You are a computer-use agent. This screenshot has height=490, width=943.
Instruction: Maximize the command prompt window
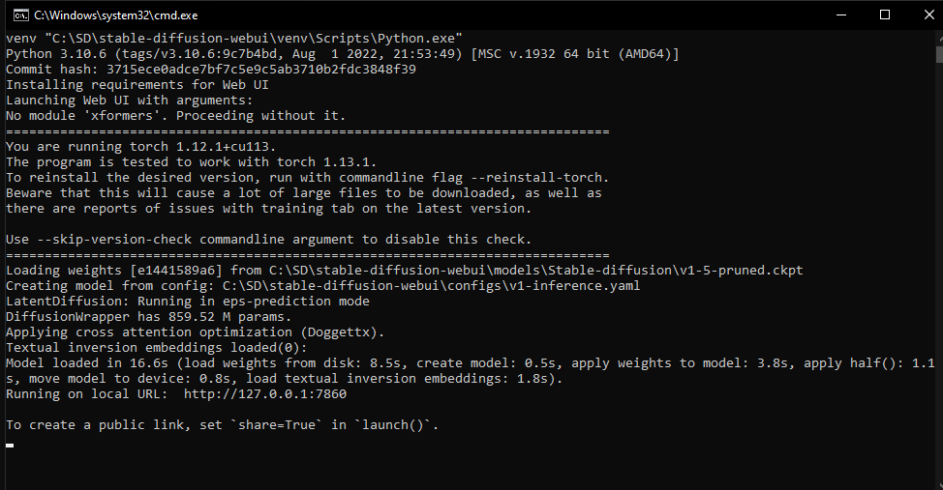885,15
